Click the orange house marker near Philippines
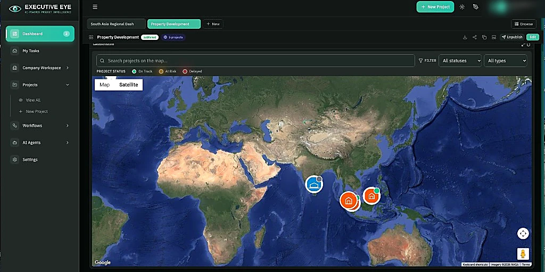Screen dimensions: 545x272 [371, 196]
